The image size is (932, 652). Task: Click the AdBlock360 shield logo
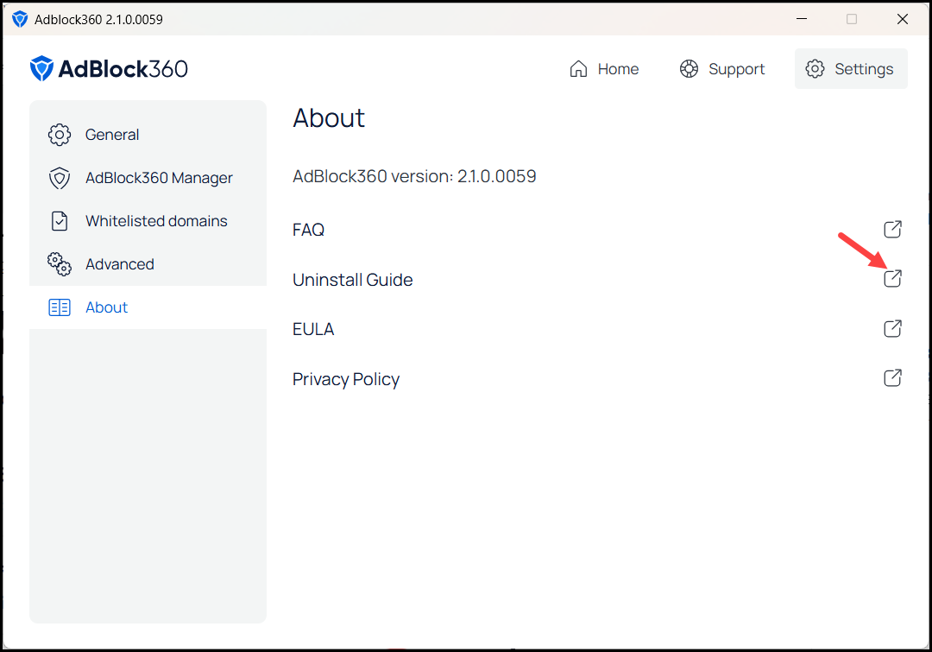pos(41,68)
